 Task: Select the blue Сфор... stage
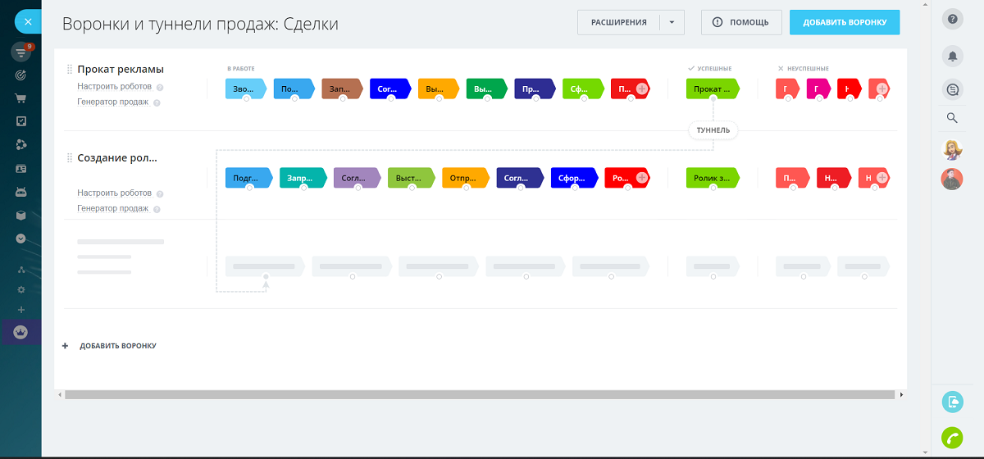coord(574,177)
